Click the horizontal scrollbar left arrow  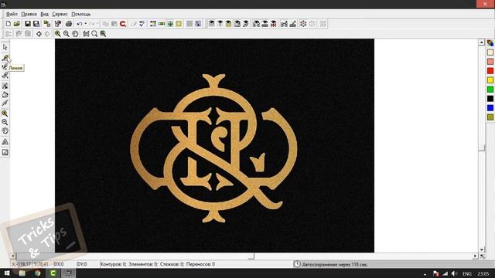pos(13,256)
